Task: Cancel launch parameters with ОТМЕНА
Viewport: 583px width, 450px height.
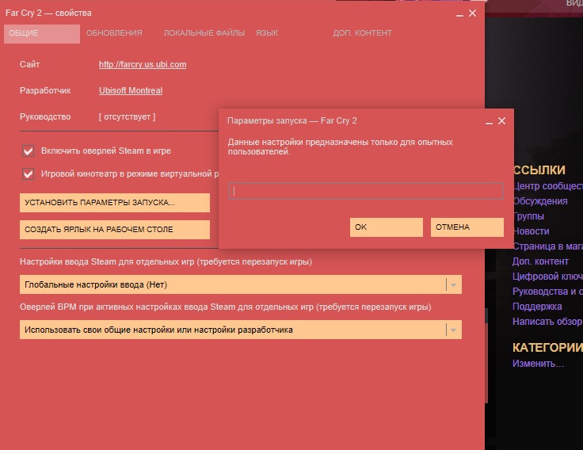Action: 467,227
